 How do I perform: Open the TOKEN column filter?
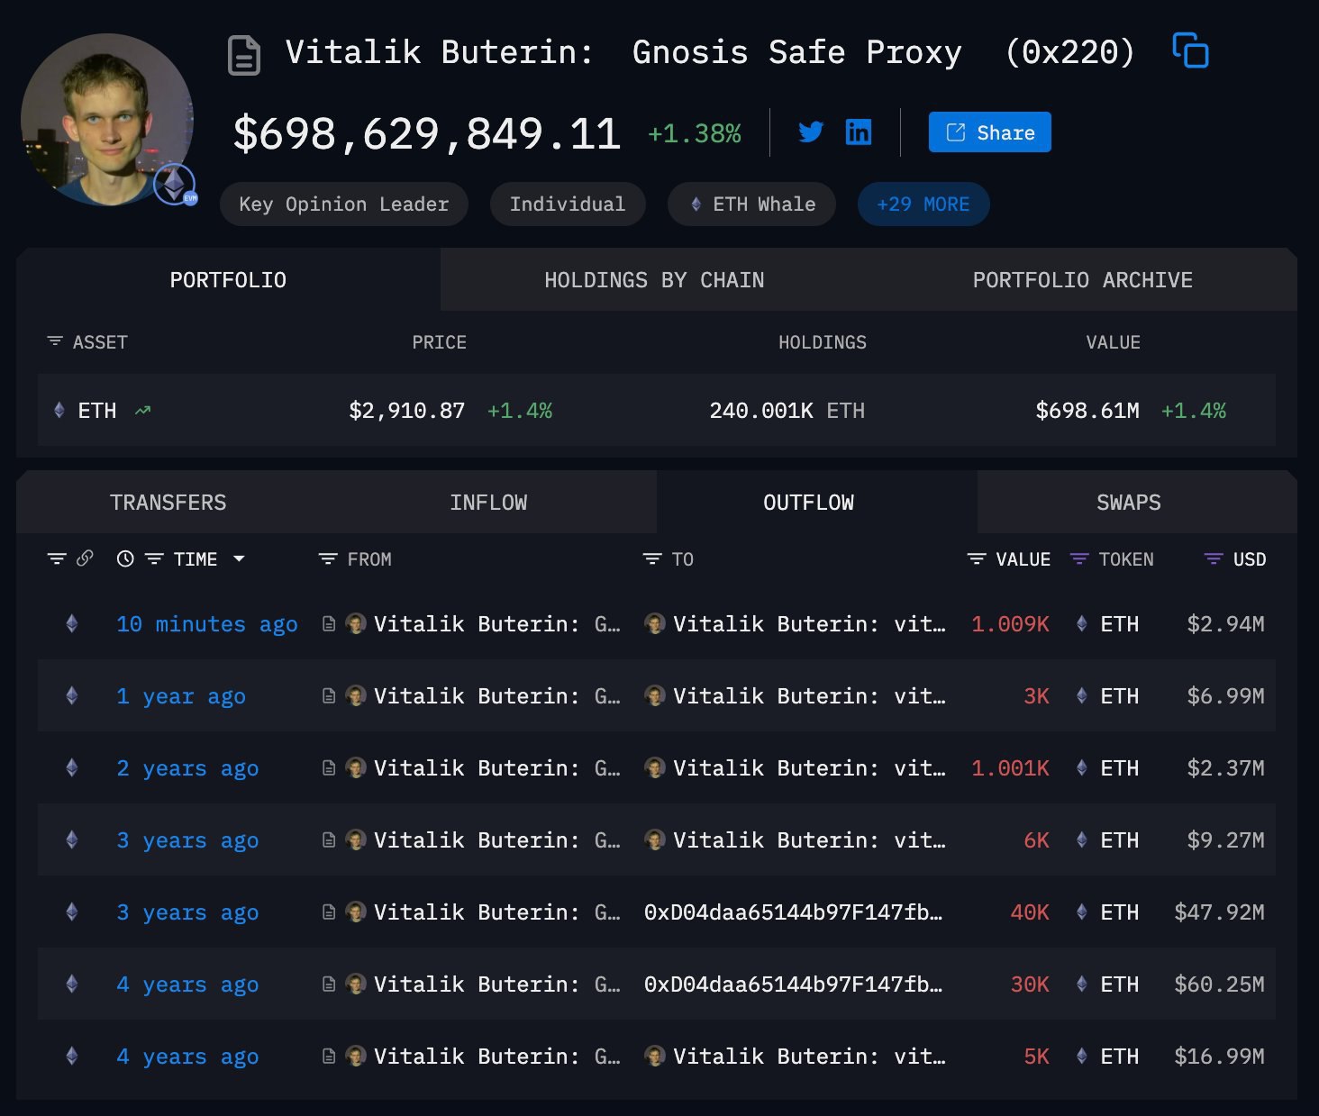click(x=1078, y=559)
